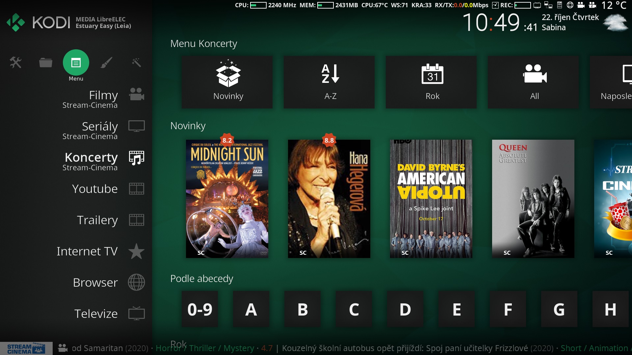Open the A-Z sorting tile
The image size is (632, 355).
coord(329,82)
